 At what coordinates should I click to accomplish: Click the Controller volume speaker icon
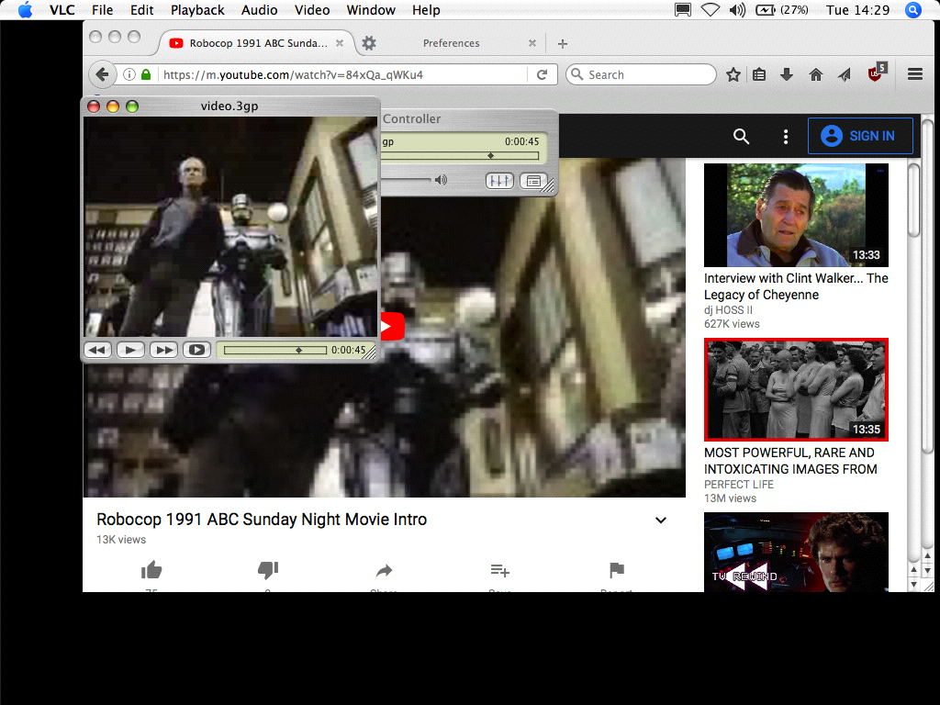[442, 180]
